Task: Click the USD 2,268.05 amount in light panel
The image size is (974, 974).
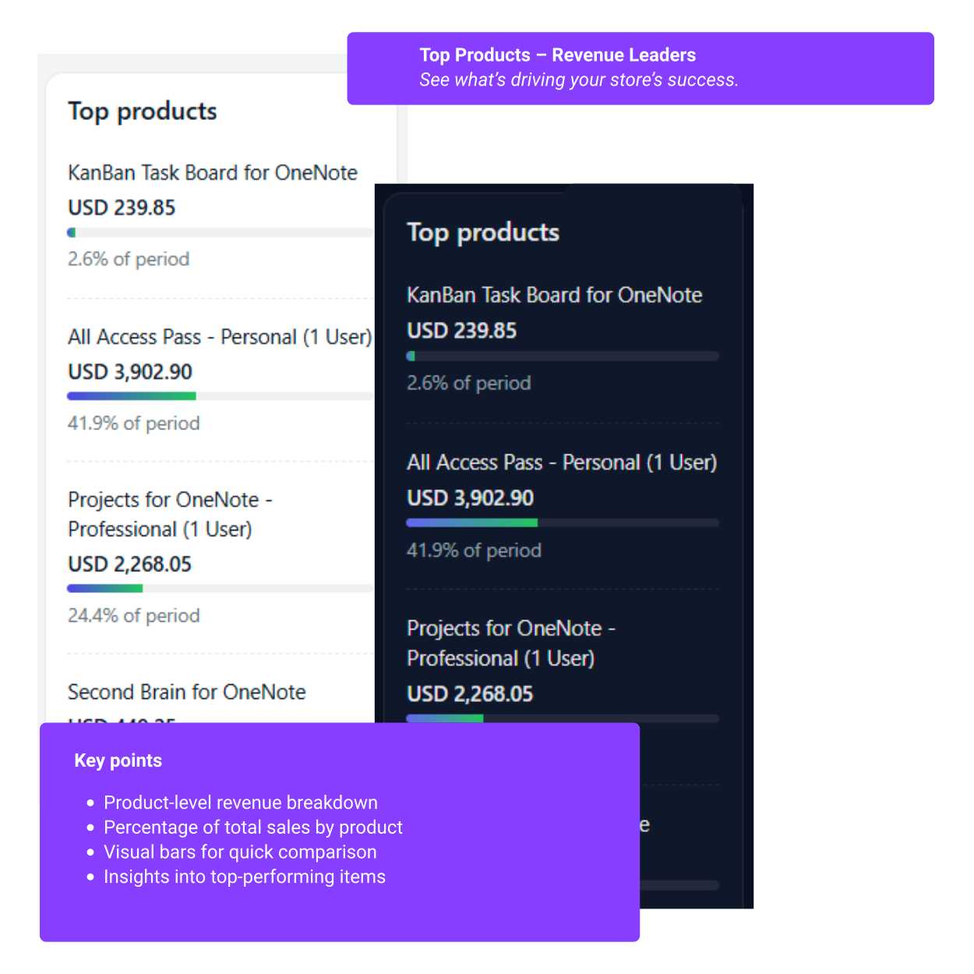Action: [129, 564]
